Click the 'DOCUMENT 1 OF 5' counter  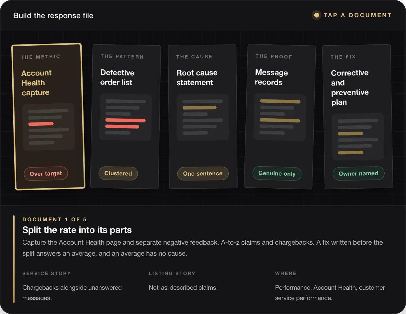[x=54, y=219]
